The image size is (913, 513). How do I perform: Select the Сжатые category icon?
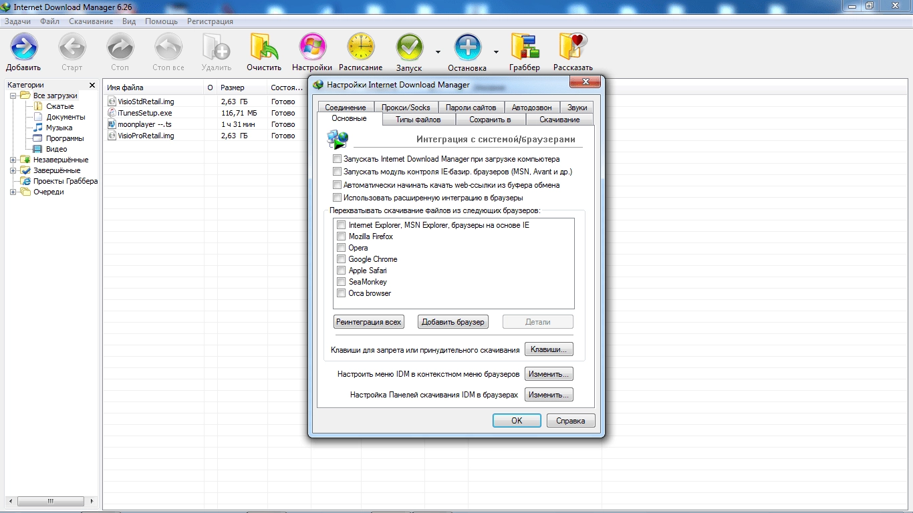[x=38, y=106]
